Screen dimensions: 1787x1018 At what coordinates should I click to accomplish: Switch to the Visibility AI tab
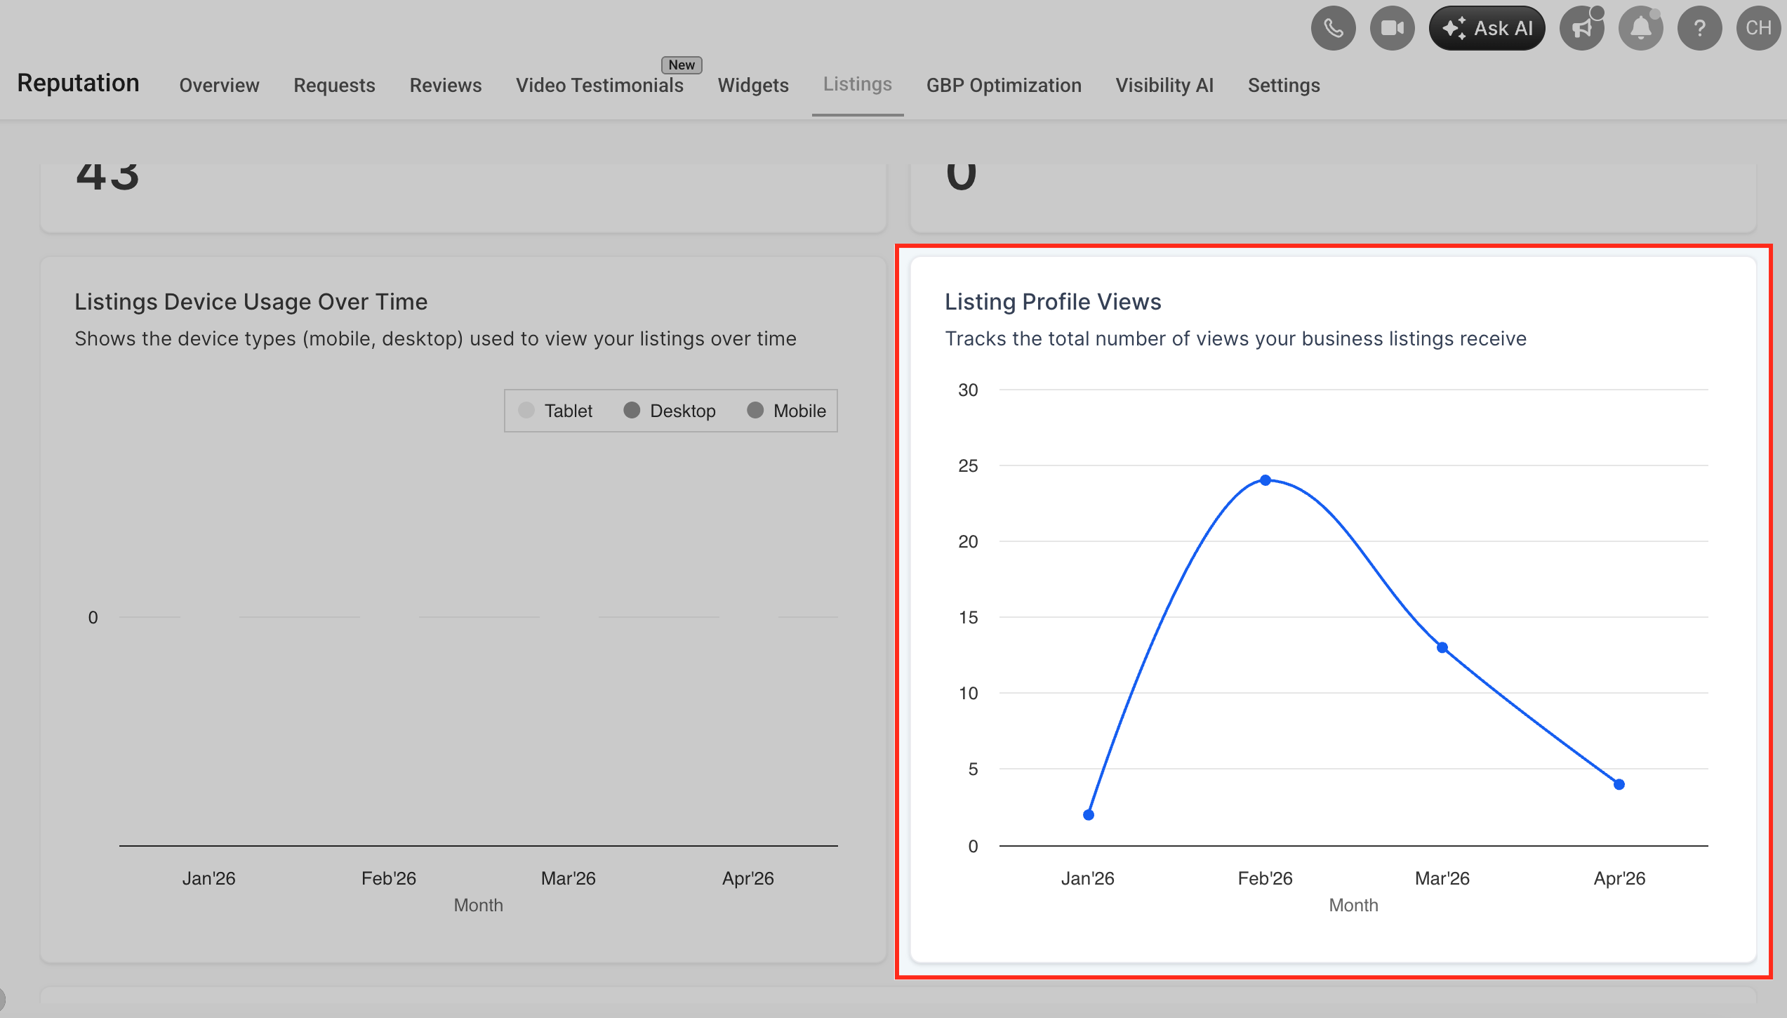[x=1164, y=85]
